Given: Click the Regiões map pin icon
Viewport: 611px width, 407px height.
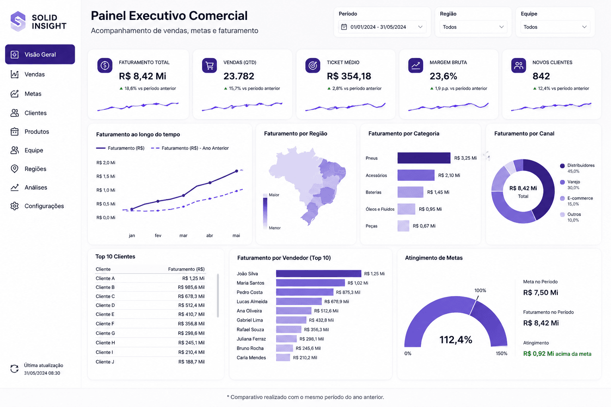Looking at the screenshot, I should click(15, 169).
